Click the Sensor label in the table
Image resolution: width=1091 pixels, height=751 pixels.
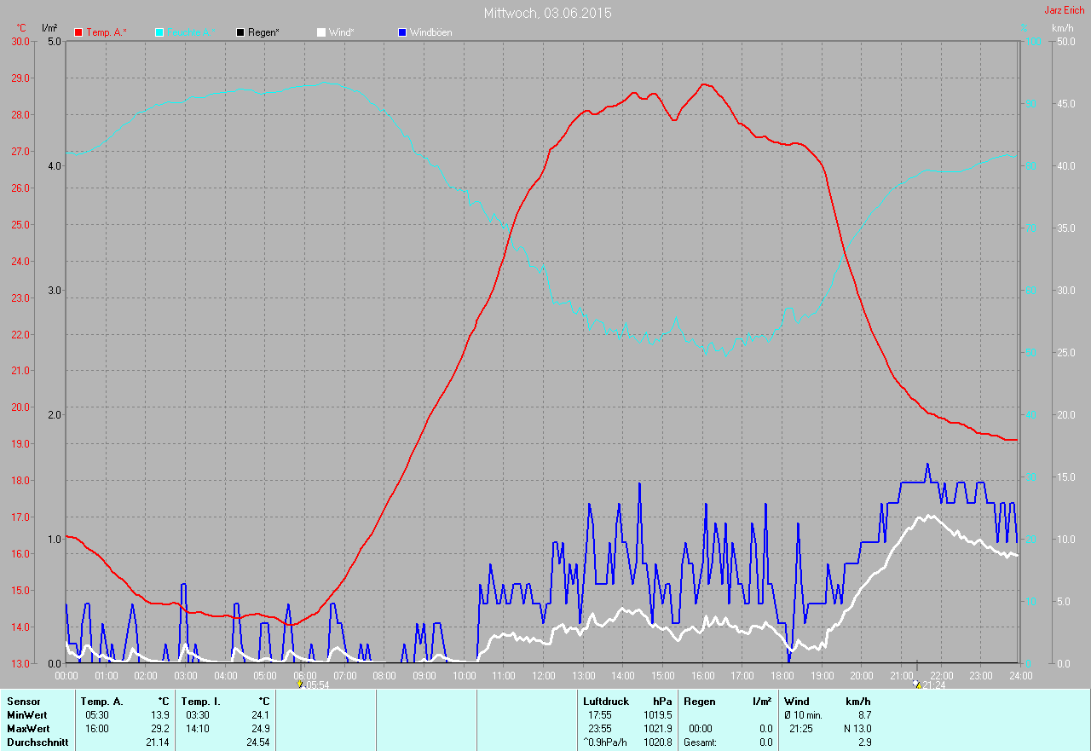click(x=24, y=702)
